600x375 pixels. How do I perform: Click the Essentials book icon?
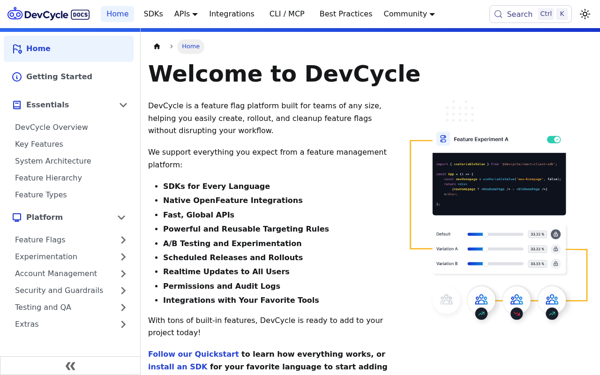tap(17, 105)
